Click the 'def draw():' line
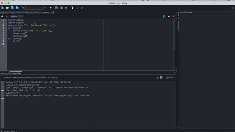The width and height of the screenshot is (235, 132). point(15,28)
